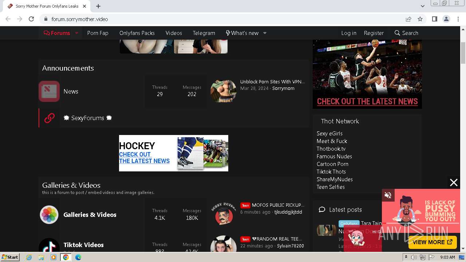This screenshot has width=466, height=262.
Task: Open the Tiktok Videos forum link
Action: pos(83,245)
